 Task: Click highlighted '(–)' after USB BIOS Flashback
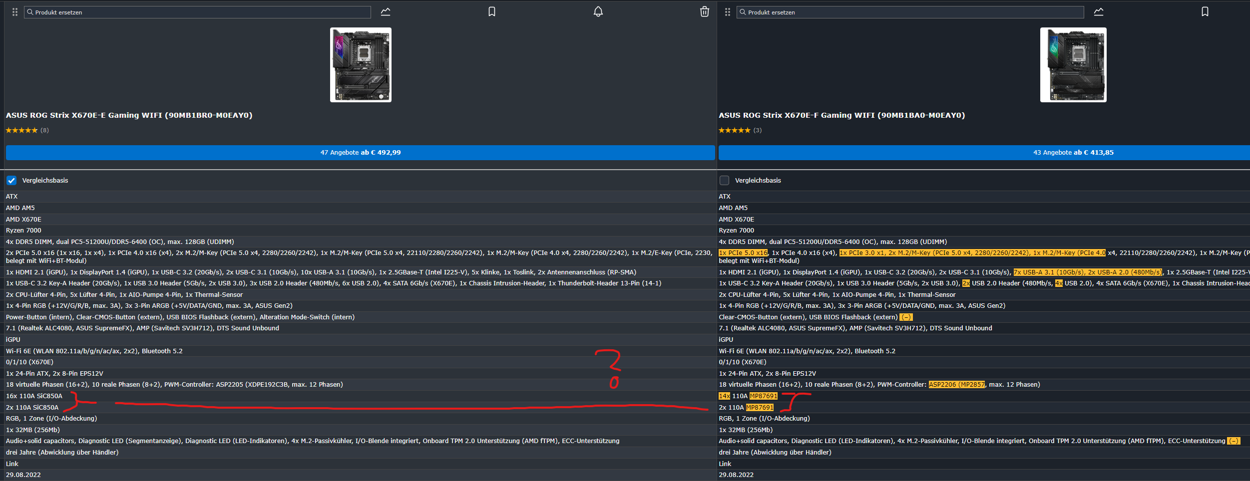[x=906, y=317]
